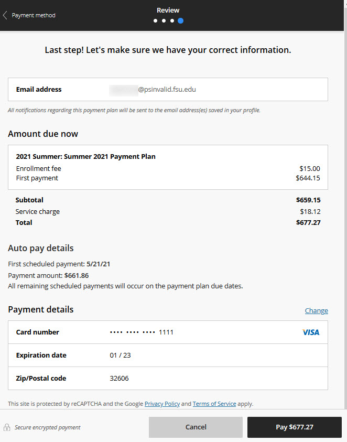Open the Terms of Service link

pos(214,404)
